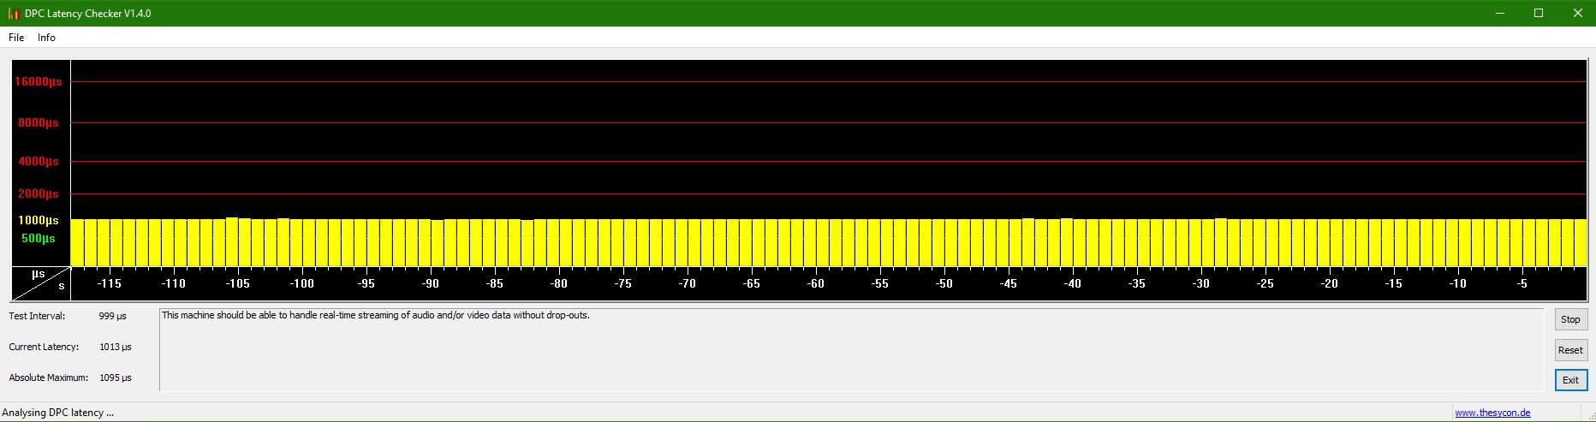Click the Analysing DPC latency status text

click(x=58, y=413)
